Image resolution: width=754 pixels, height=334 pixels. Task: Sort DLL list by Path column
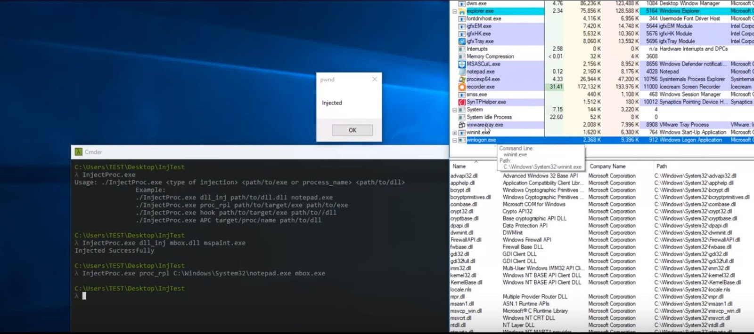tap(662, 166)
